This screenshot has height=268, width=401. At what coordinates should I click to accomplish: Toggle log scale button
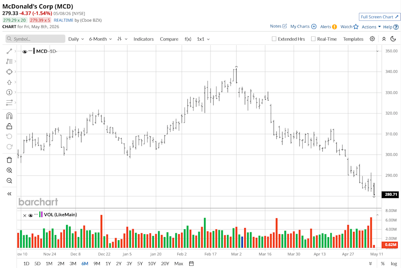(x=394, y=263)
